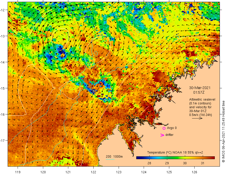Click the colorbar tick label 30

[185, 163]
